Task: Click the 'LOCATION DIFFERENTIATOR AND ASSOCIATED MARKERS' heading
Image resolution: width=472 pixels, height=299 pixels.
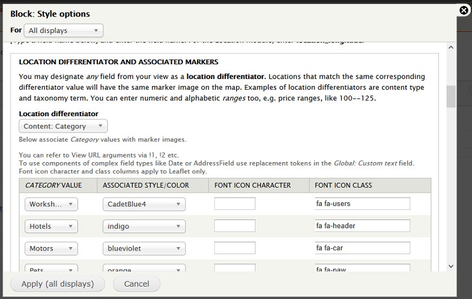Action: tap(119, 62)
